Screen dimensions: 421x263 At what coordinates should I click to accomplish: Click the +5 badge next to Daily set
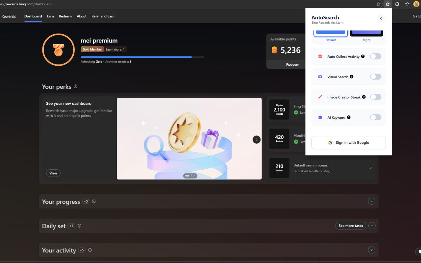[71, 226]
